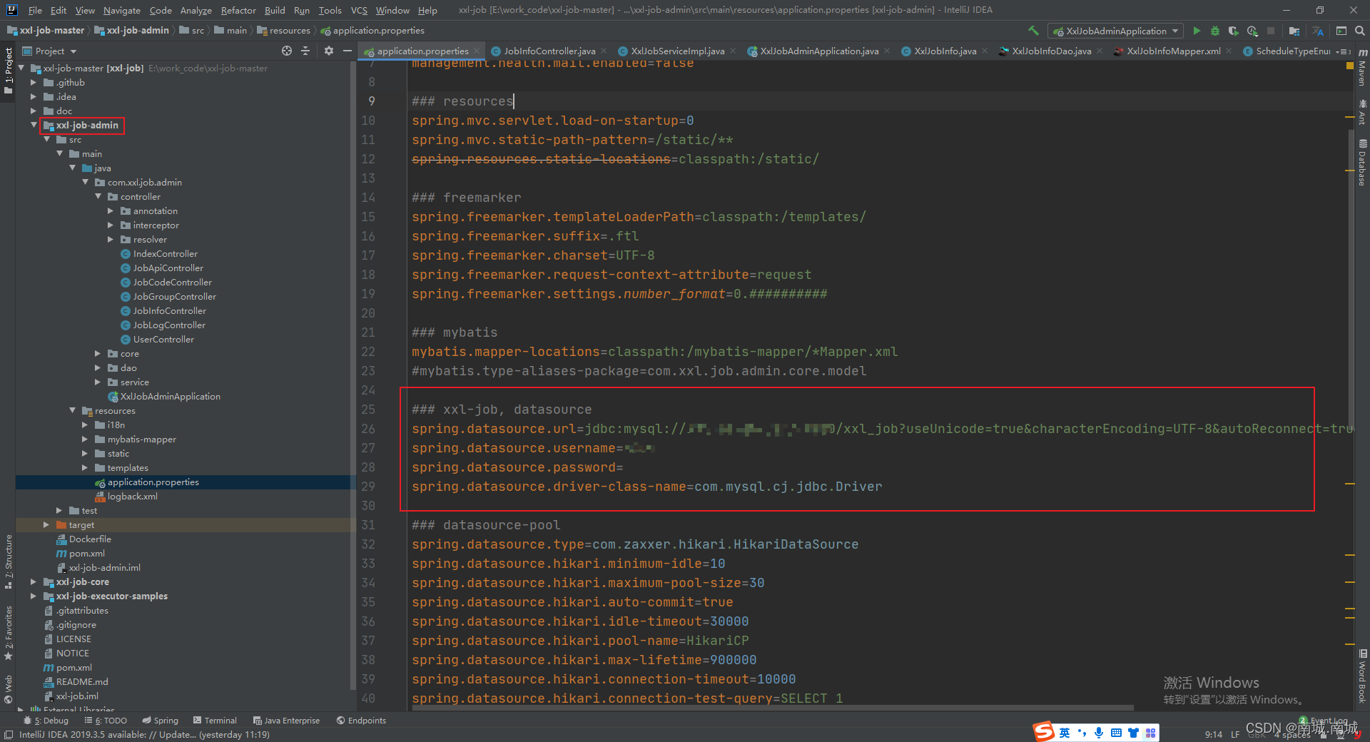Screen dimensions: 1370x742
Task: Click the Collapse All icon in Project panel
Action: point(305,51)
